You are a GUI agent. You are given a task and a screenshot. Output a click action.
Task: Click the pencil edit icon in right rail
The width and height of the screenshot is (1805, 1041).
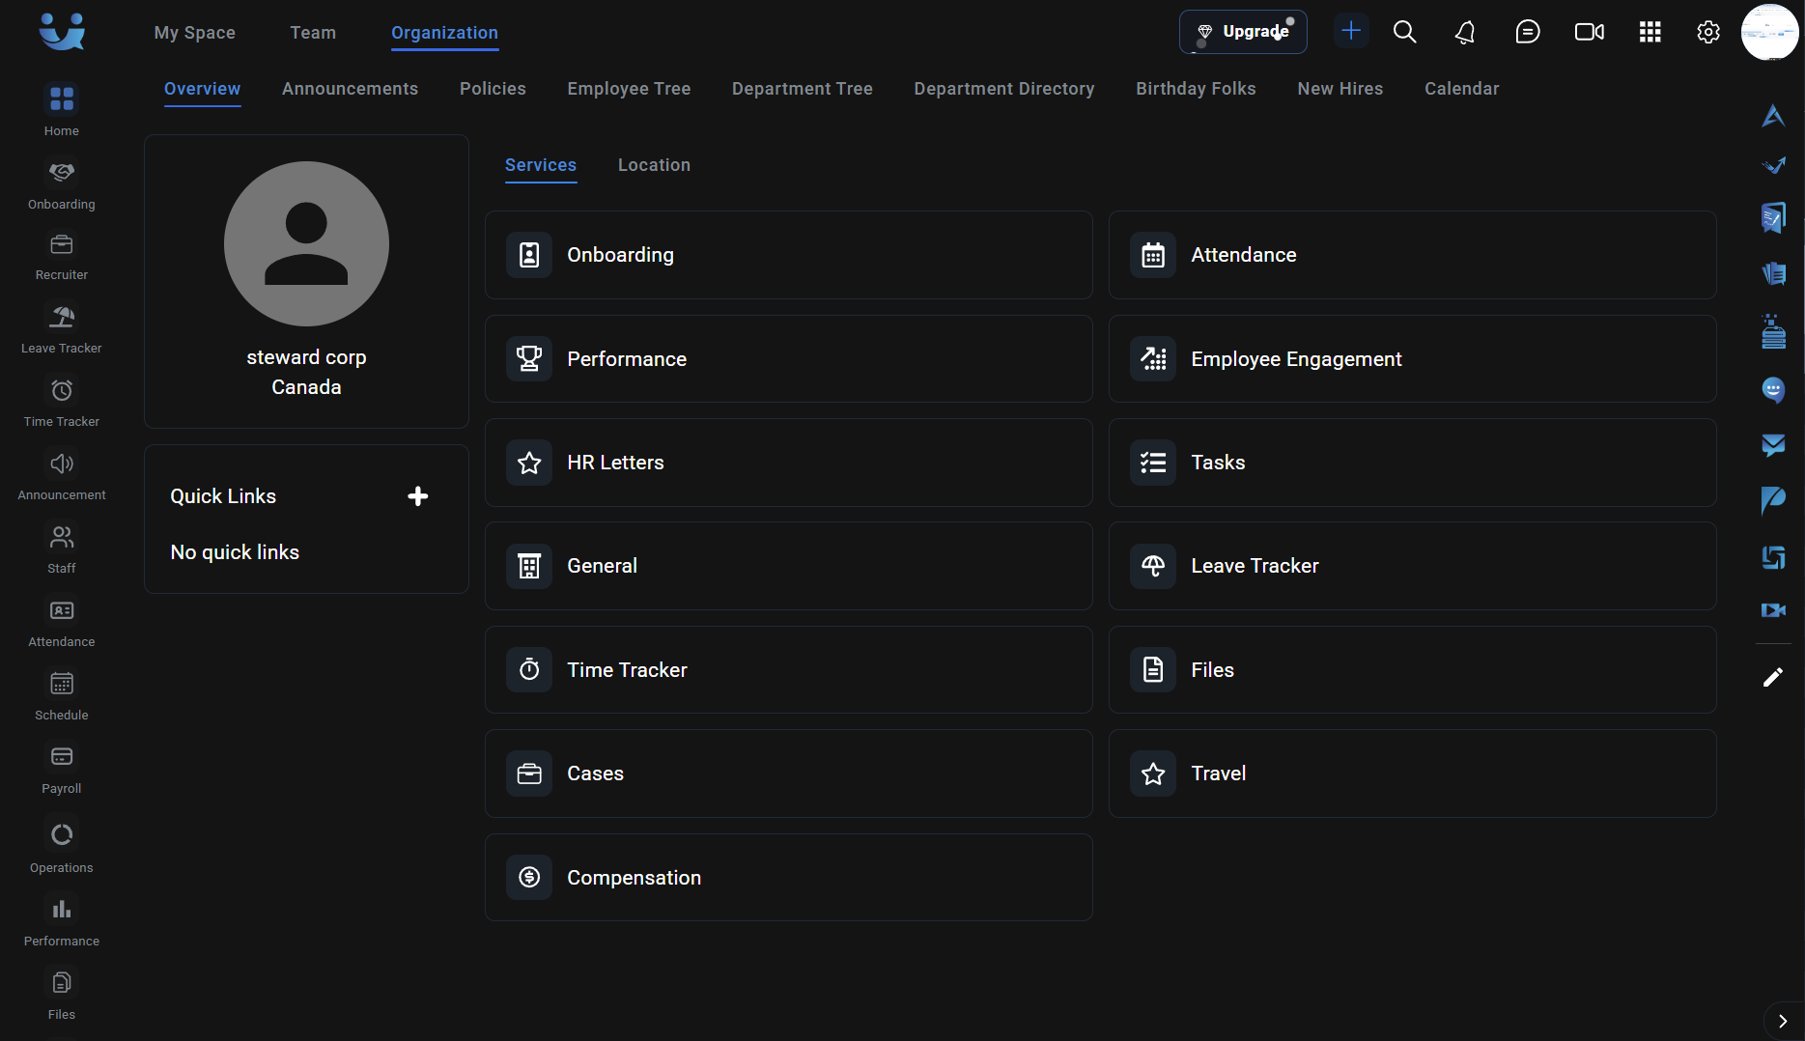click(1772, 678)
